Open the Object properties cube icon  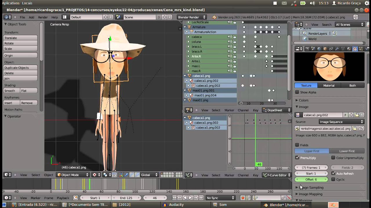325,49
